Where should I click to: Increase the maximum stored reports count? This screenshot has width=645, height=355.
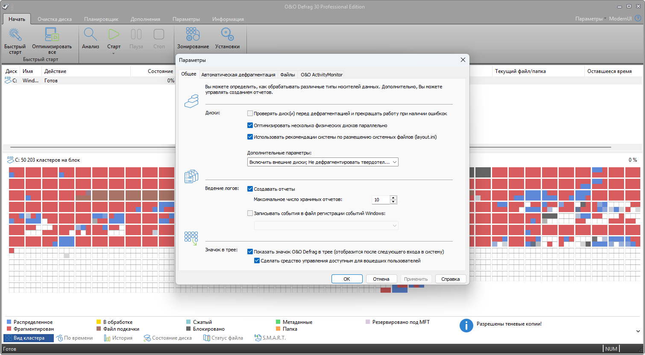[x=393, y=198]
